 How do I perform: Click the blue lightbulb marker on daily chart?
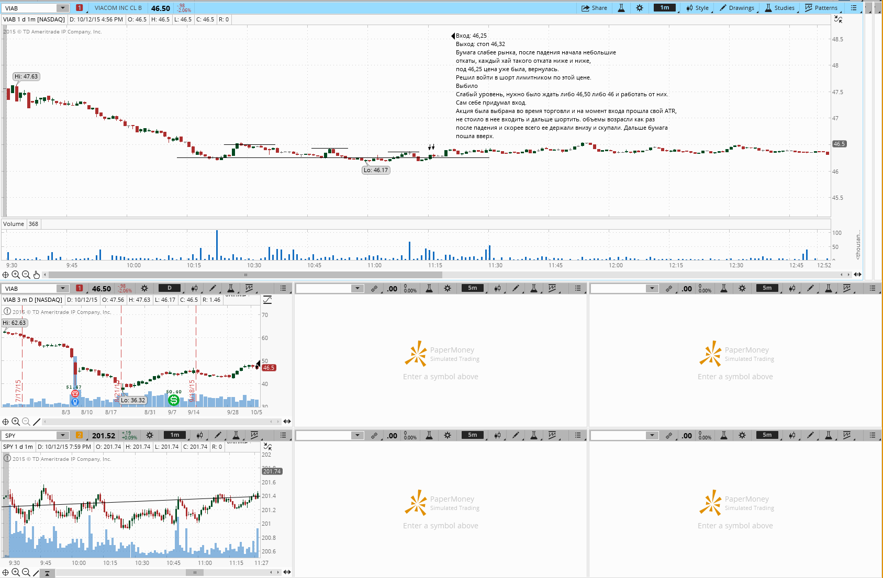click(x=75, y=402)
